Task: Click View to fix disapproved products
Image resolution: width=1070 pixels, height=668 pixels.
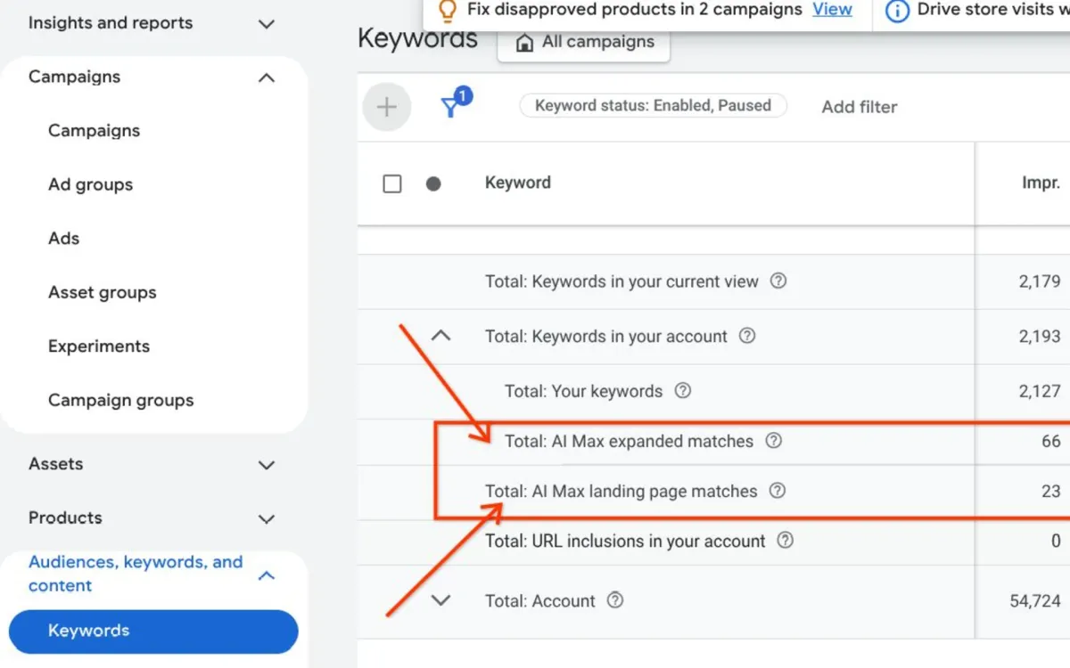Action: pos(832,10)
